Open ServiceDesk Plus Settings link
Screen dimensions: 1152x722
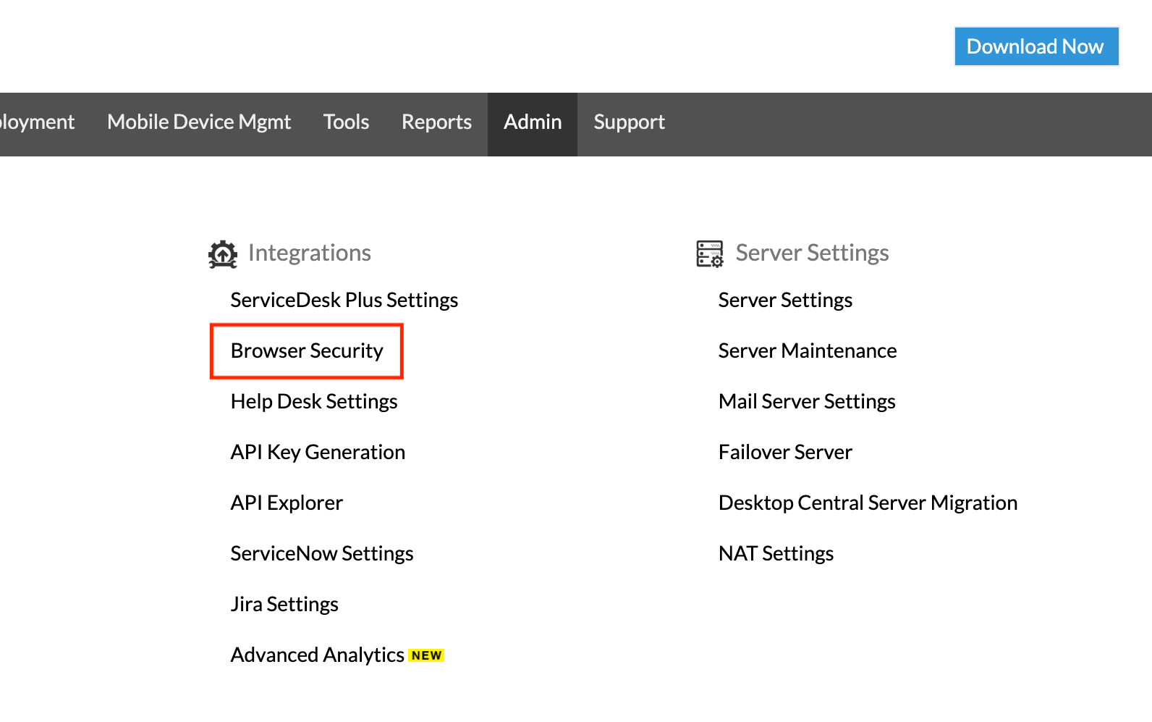(x=344, y=301)
